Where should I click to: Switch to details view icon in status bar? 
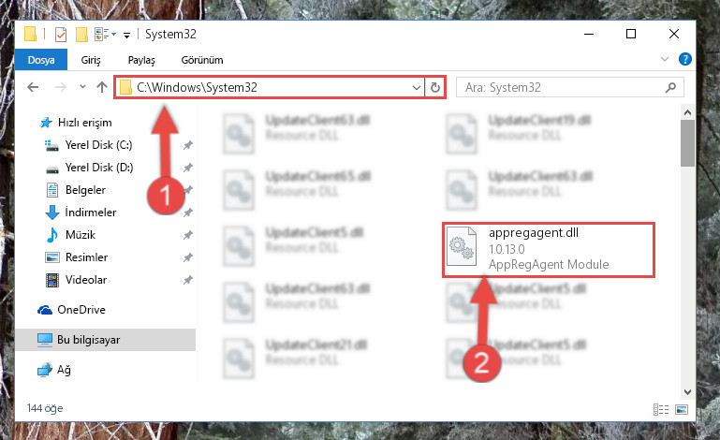[x=661, y=409]
